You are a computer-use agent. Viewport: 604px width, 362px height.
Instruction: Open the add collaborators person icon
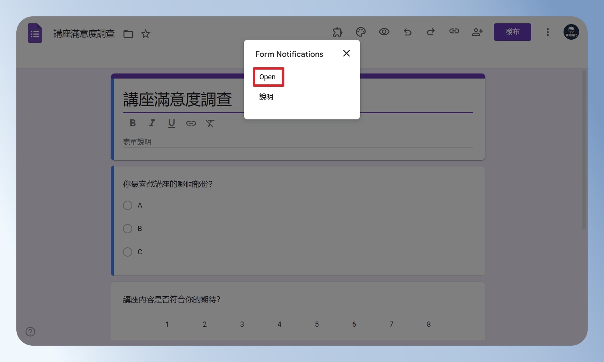pyautogui.click(x=477, y=32)
